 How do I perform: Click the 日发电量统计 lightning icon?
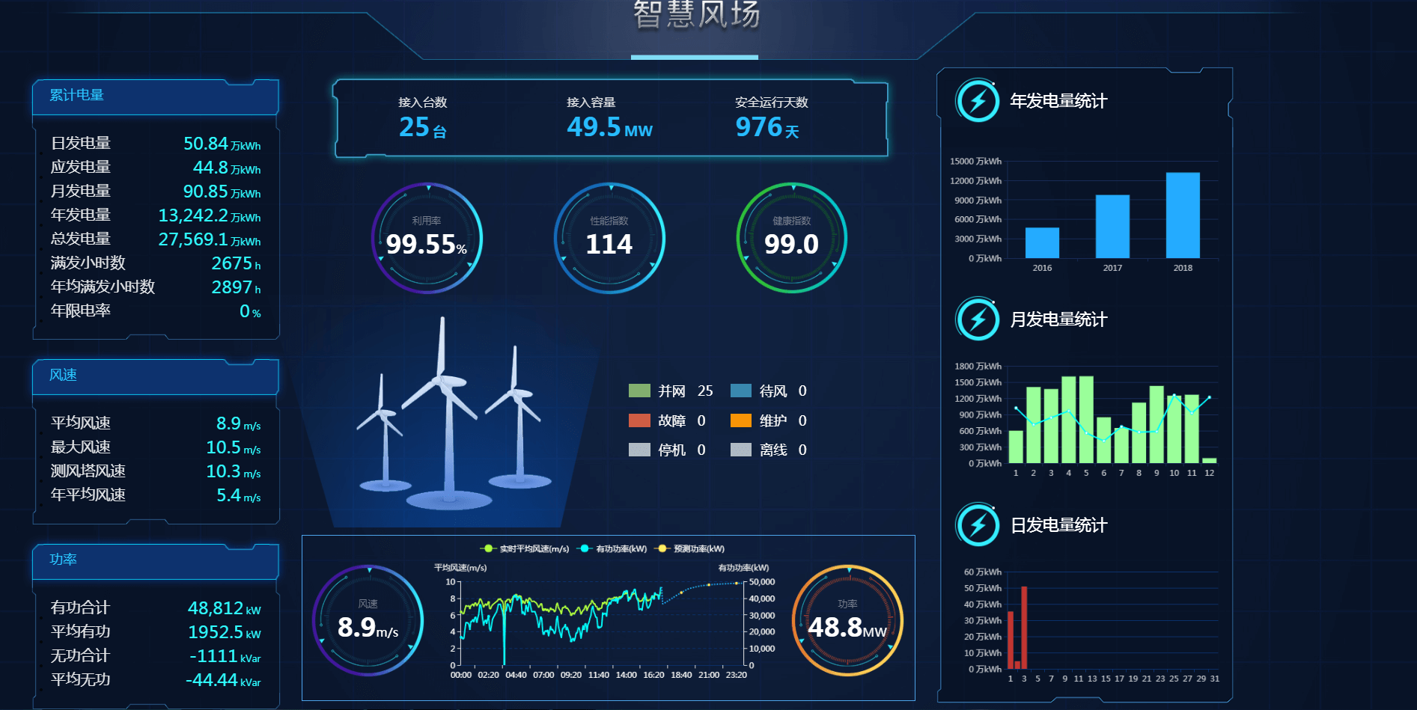pyautogui.click(x=978, y=524)
